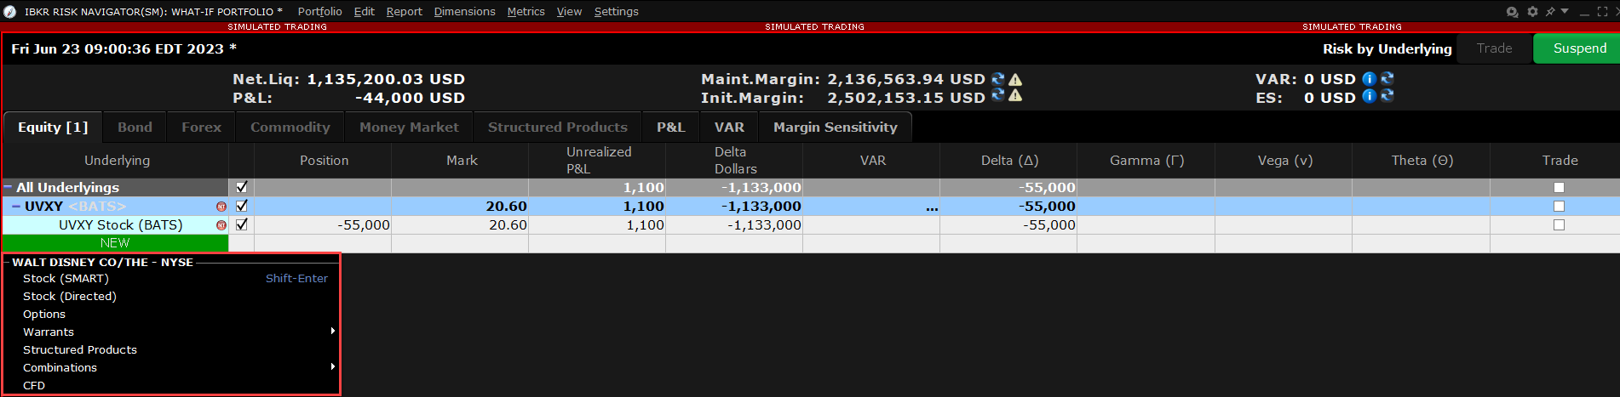Click the Delta Dollars column header

pos(734,160)
